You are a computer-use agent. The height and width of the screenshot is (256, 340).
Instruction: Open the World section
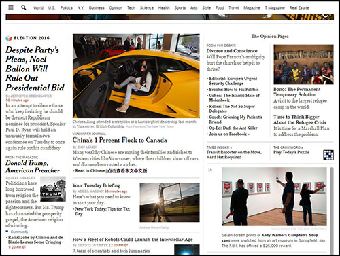point(38,7)
